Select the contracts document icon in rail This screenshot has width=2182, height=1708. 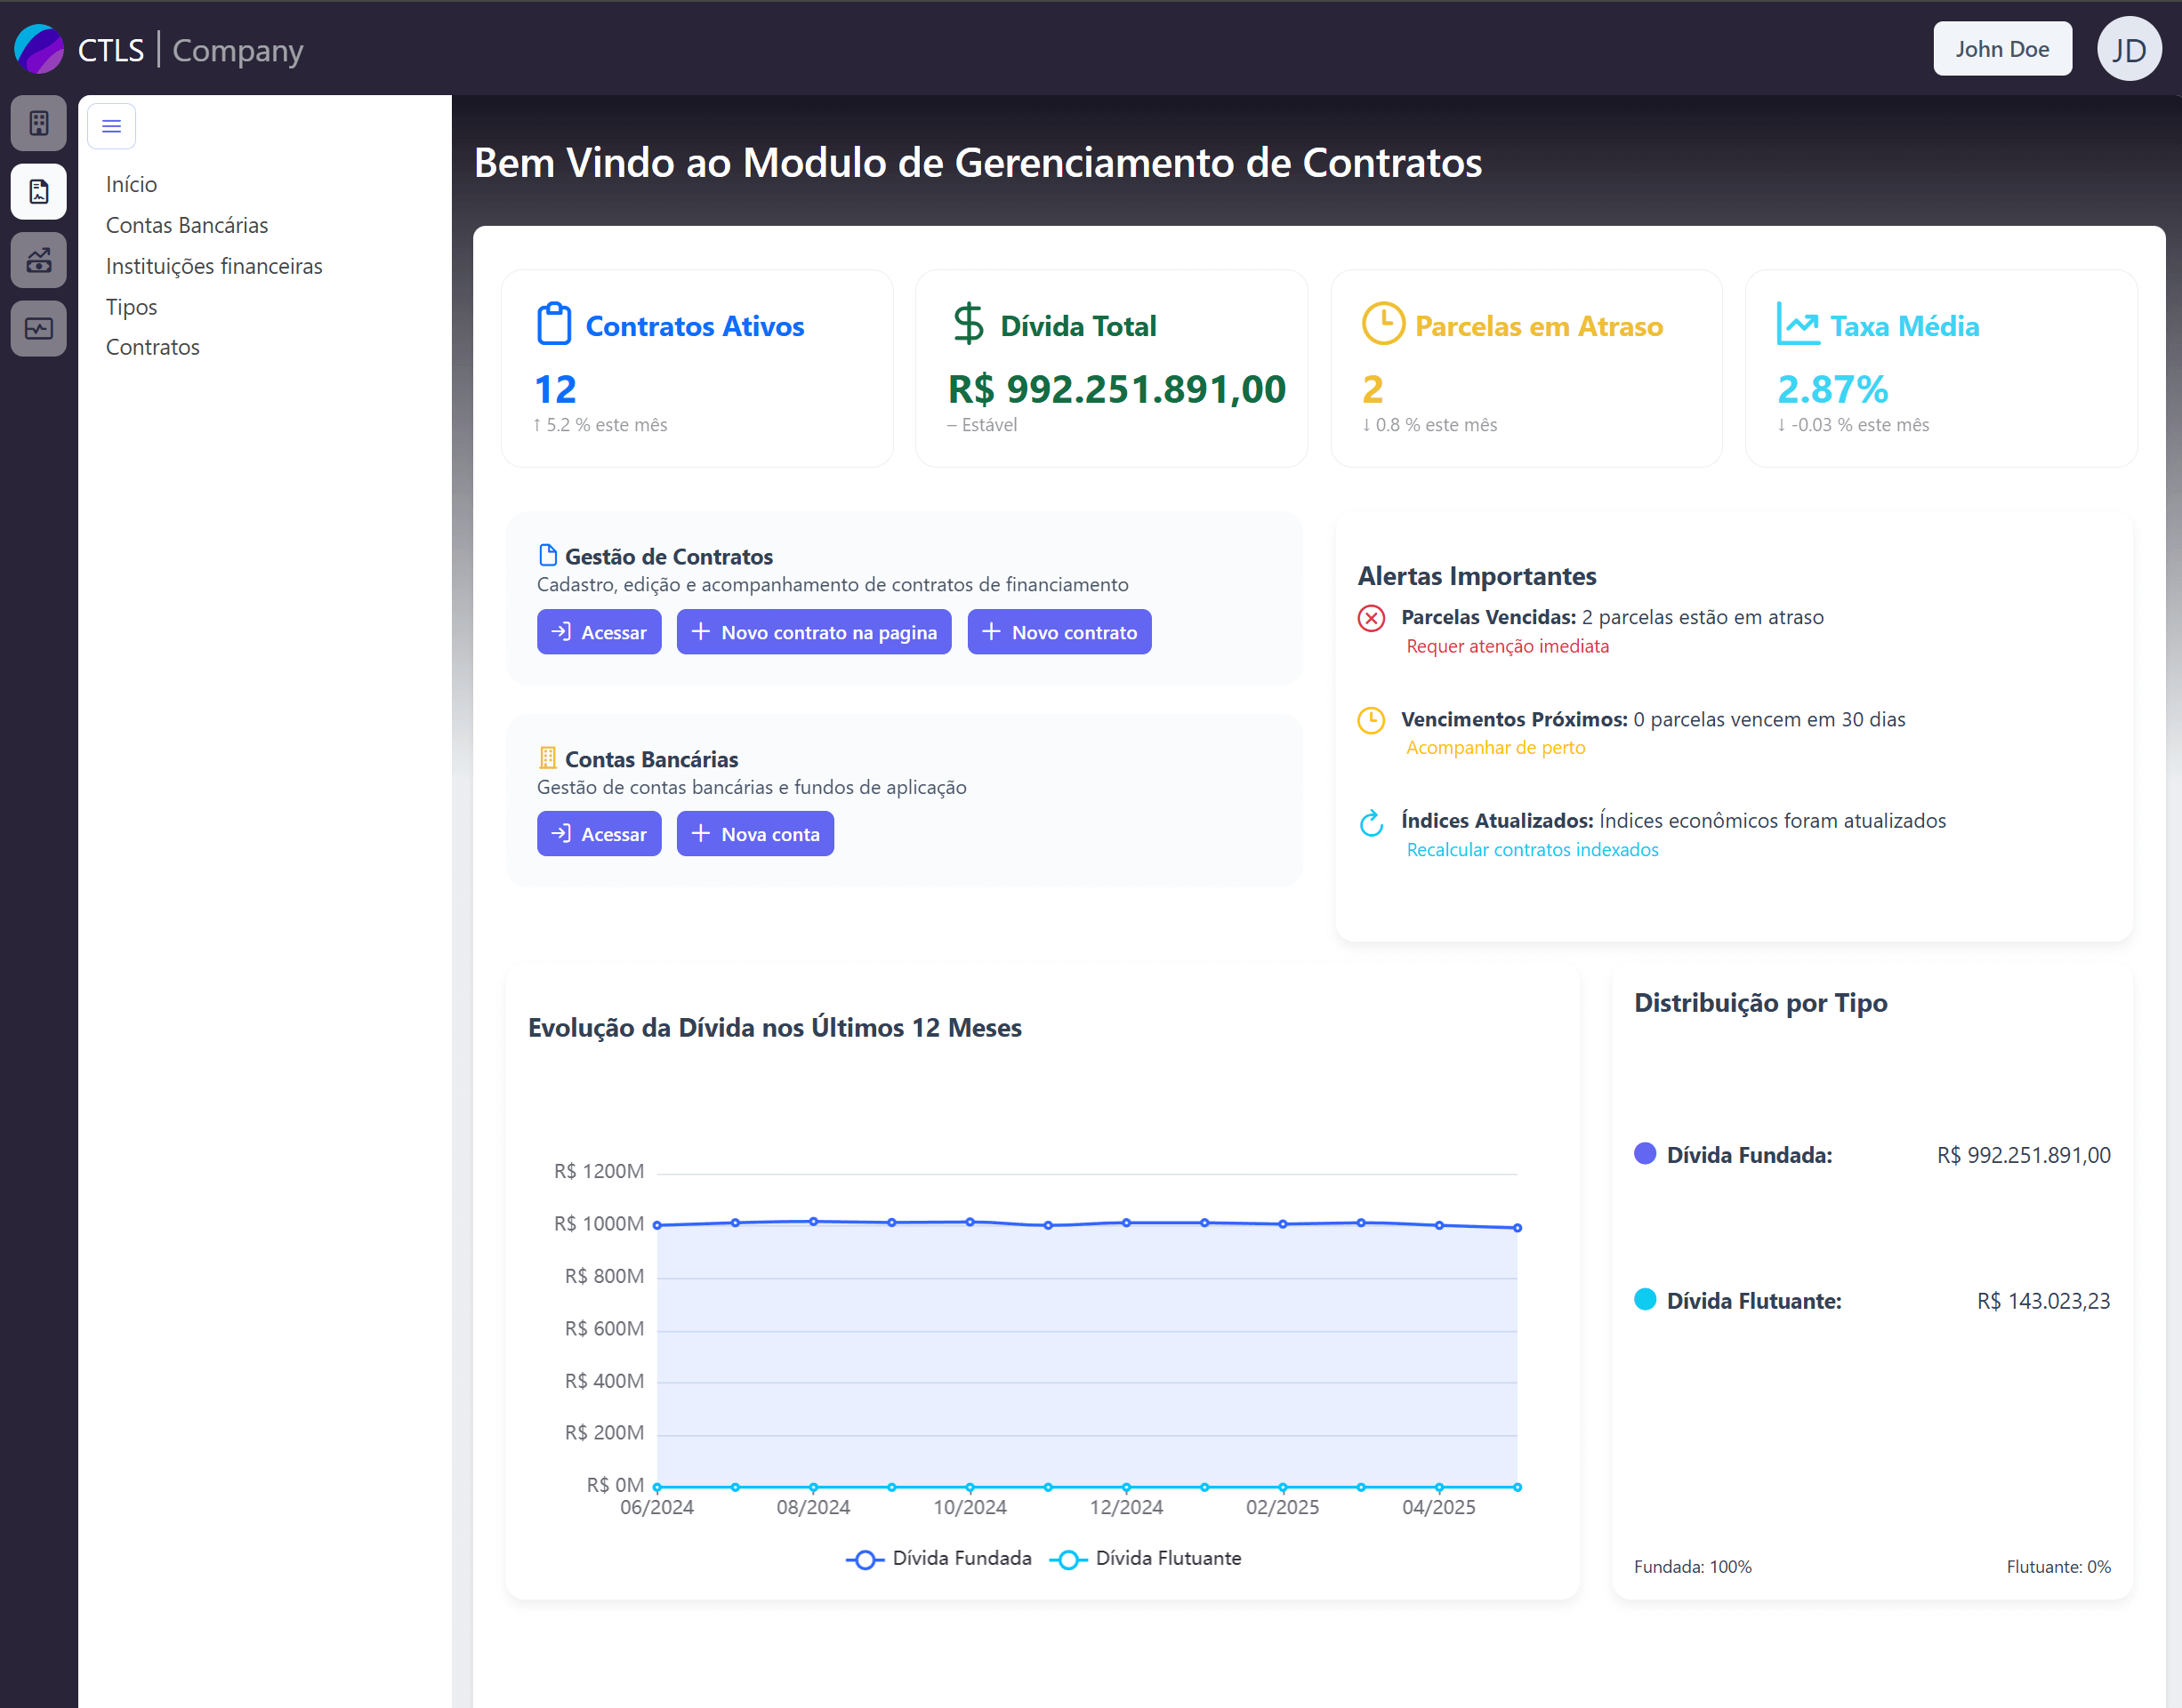38,191
